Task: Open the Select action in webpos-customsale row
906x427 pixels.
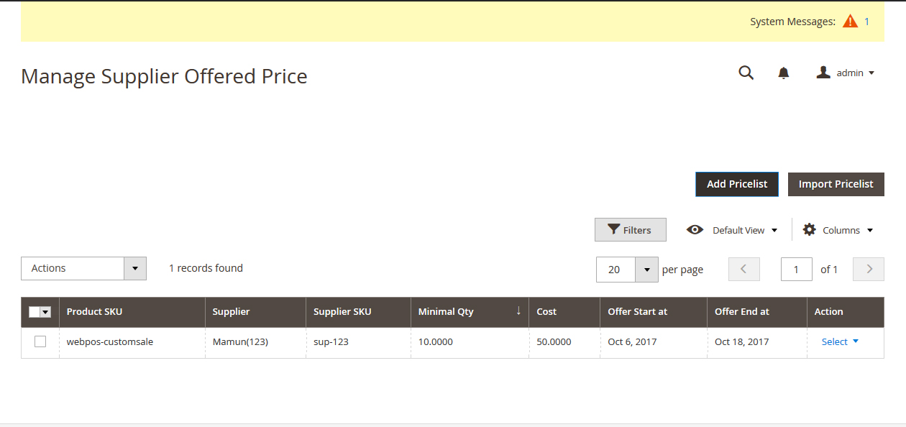Action: pos(840,341)
